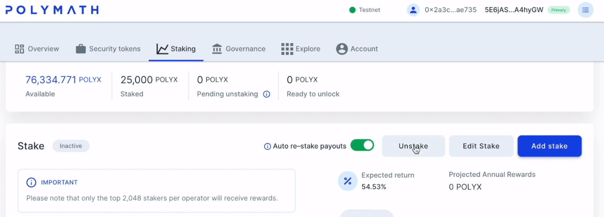Click the Edit Stake button
The height and width of the screenshot is (217, 604).
(481, 146)
